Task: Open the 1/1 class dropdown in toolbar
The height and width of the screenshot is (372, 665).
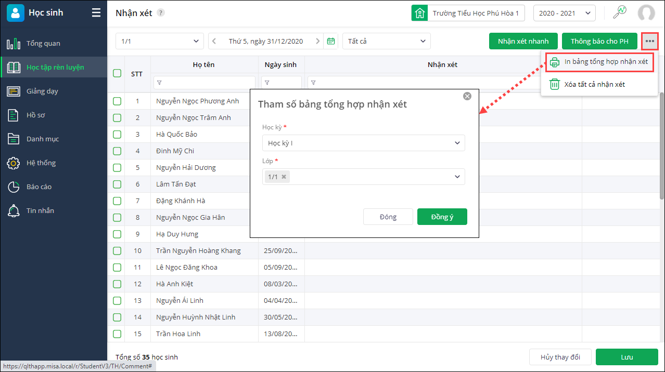Action: coord(160,41)
